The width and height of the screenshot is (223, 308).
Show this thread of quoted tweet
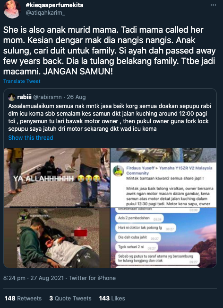tap(31, 138)
